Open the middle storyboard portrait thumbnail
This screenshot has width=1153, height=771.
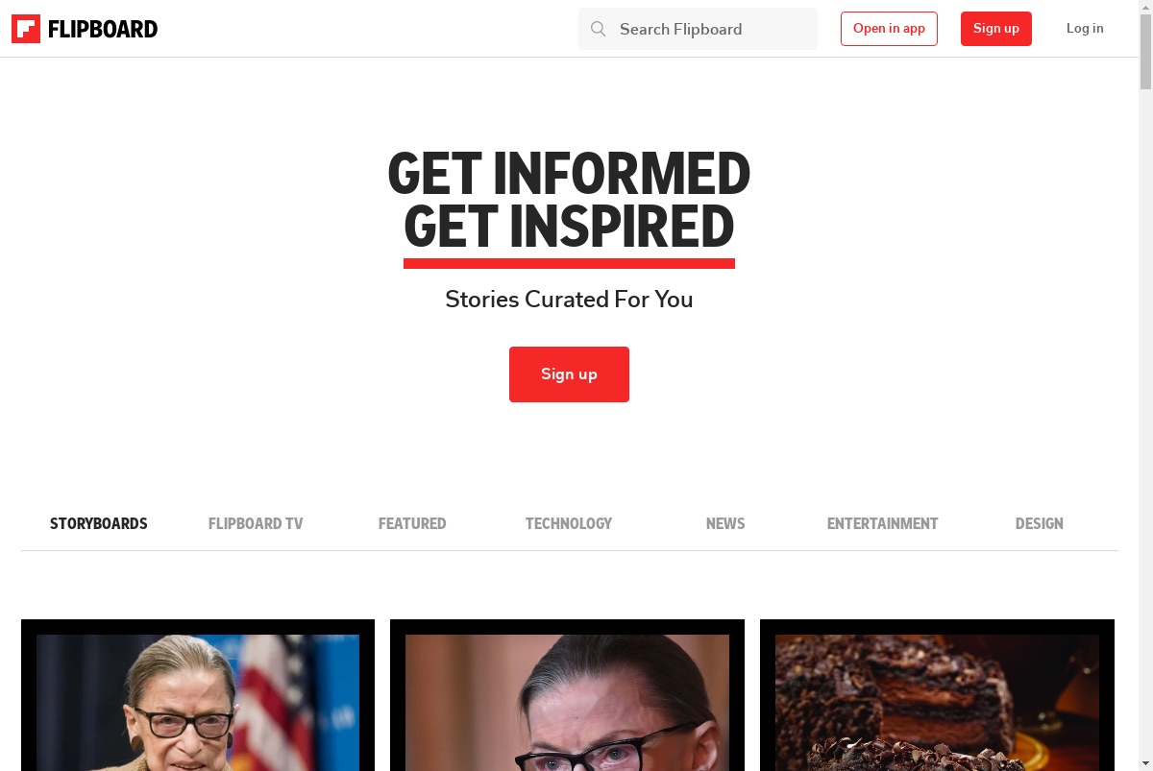[x=567, y=702]
